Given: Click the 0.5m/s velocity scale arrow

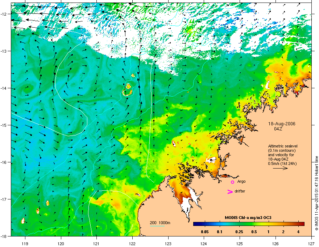Looking at the screenshot, I should pos(280,168).
